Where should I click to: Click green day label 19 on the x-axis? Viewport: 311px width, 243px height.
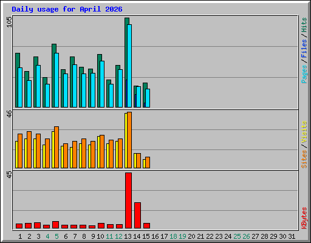click(x=182, y=236)
